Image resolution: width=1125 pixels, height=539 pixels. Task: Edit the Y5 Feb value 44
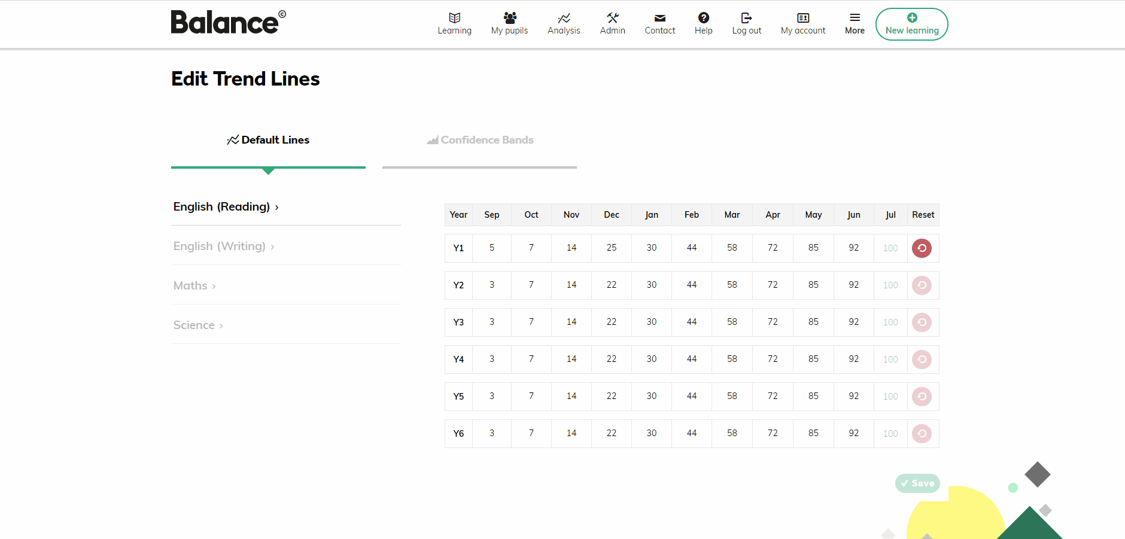692,396
